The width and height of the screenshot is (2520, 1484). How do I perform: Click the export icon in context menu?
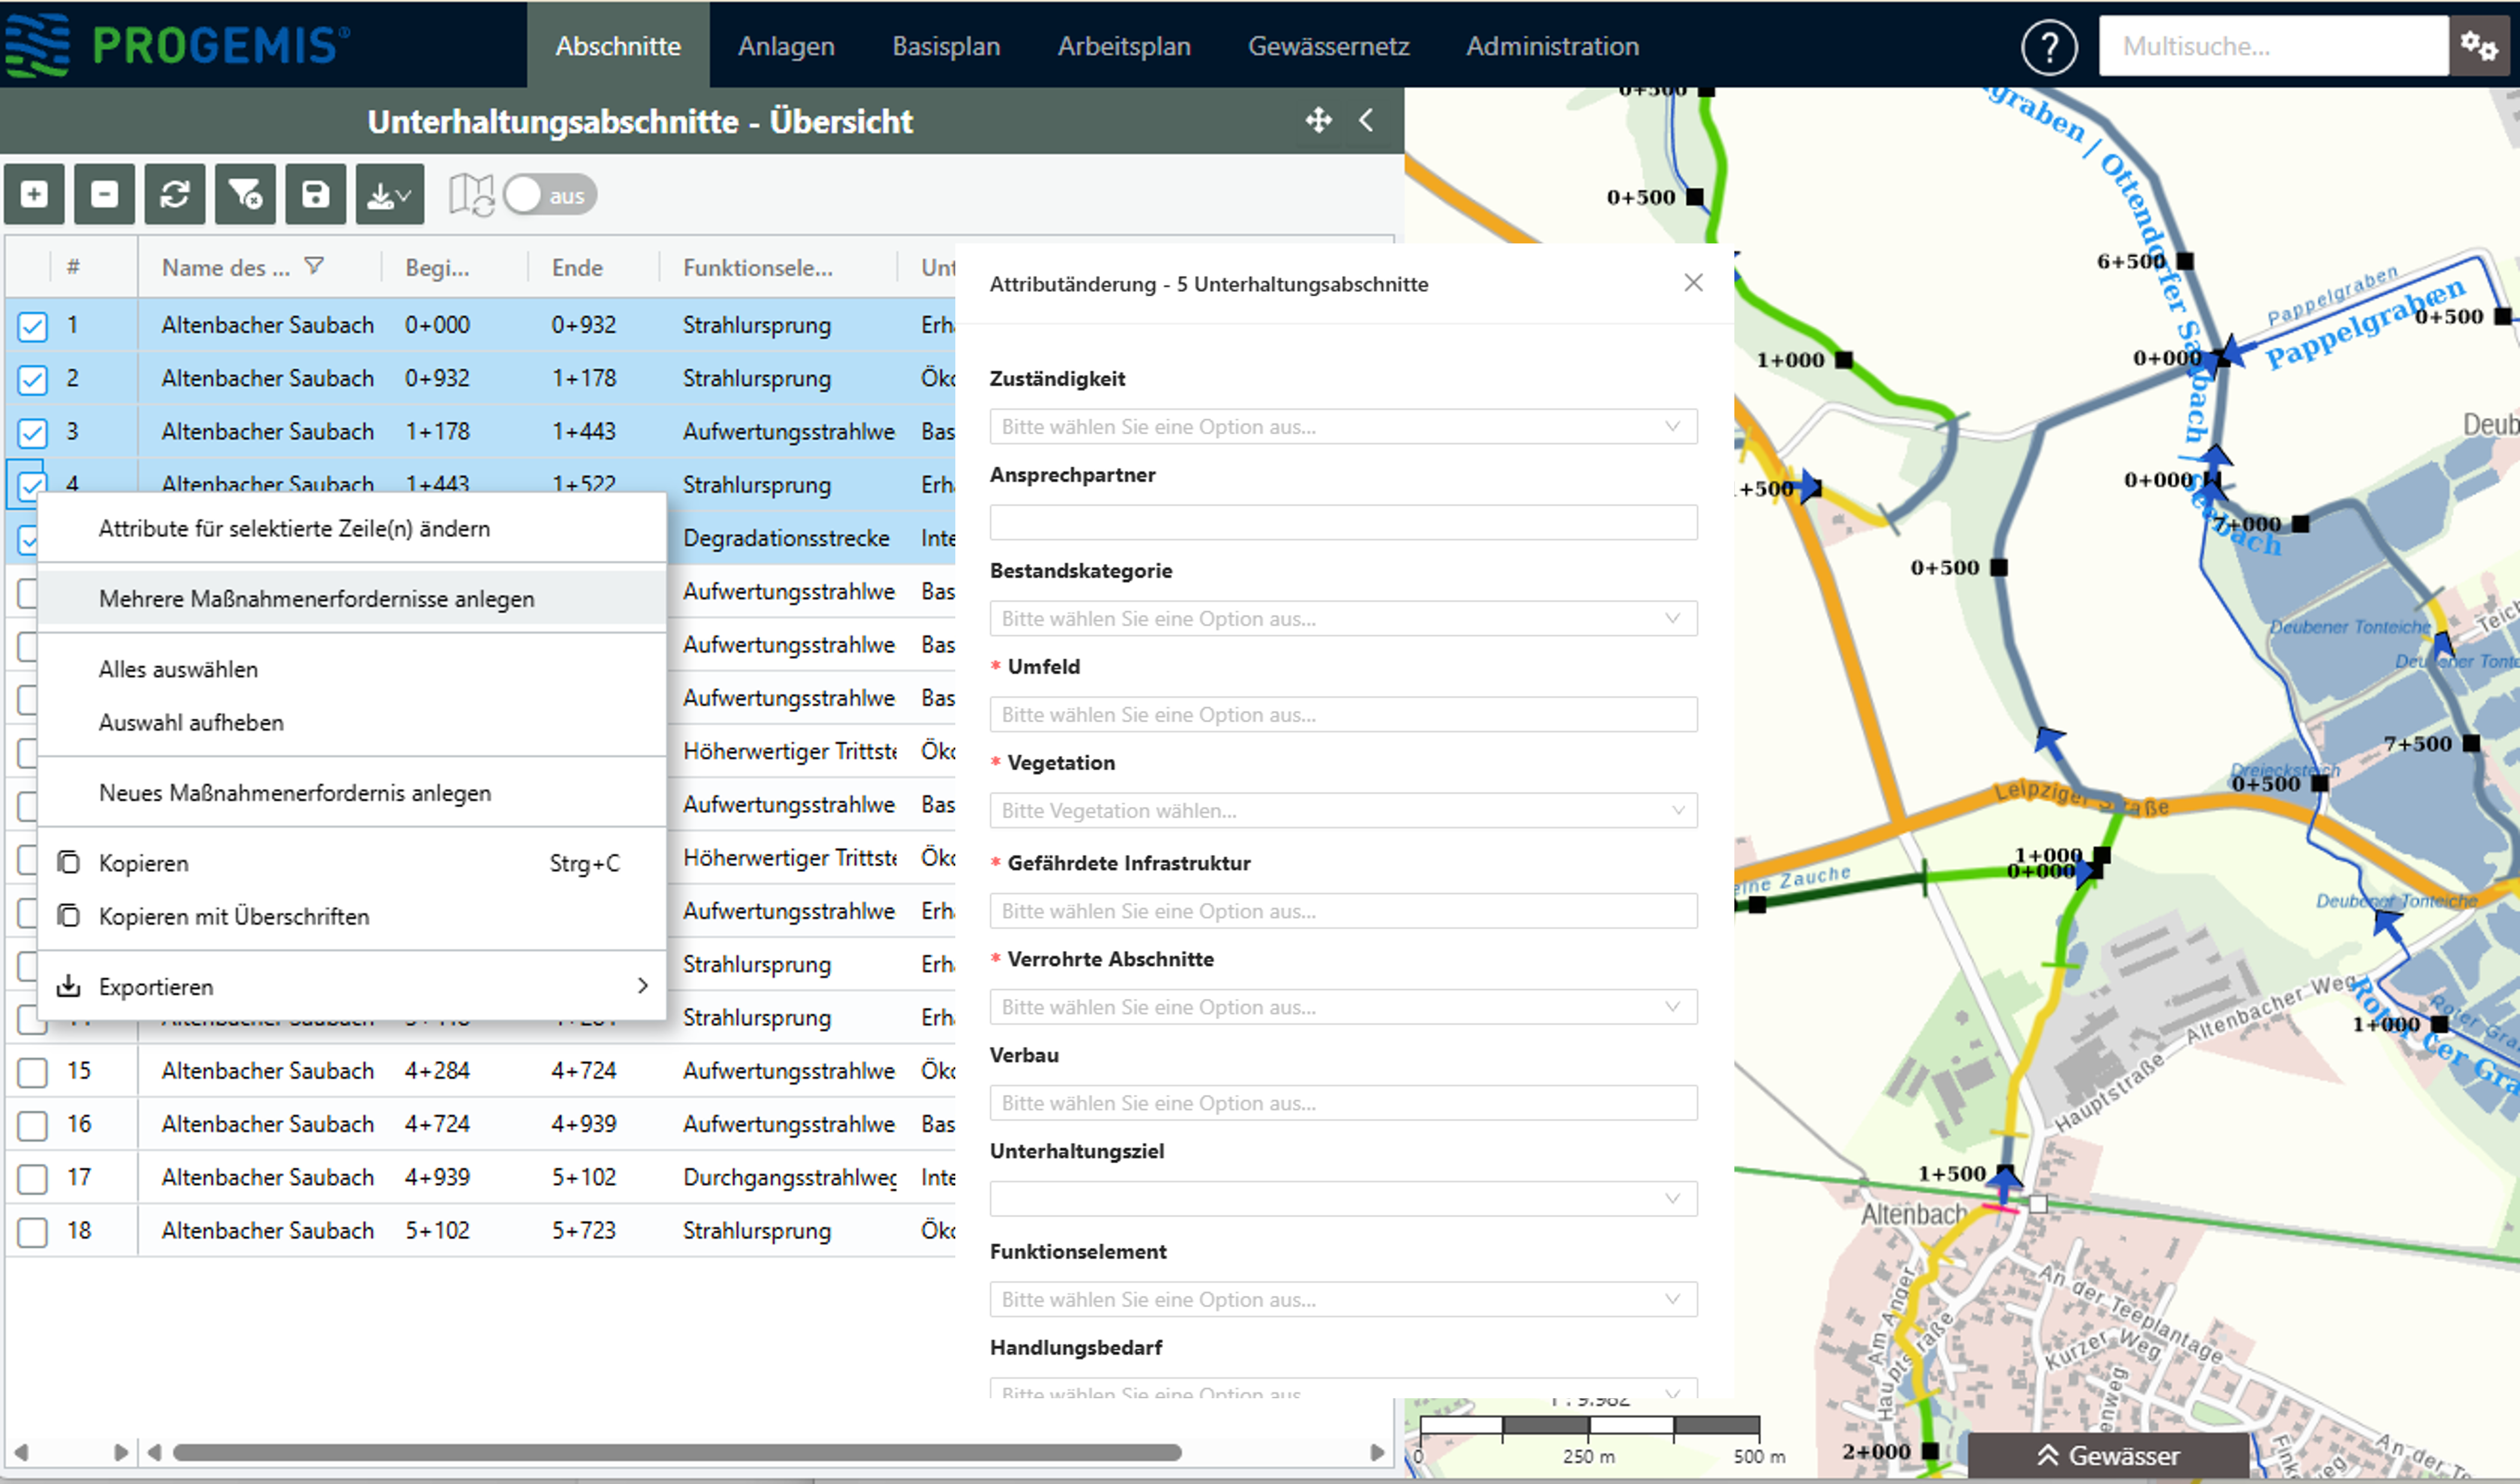coord(68,986)
